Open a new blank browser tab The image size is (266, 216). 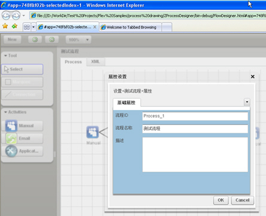167,27
